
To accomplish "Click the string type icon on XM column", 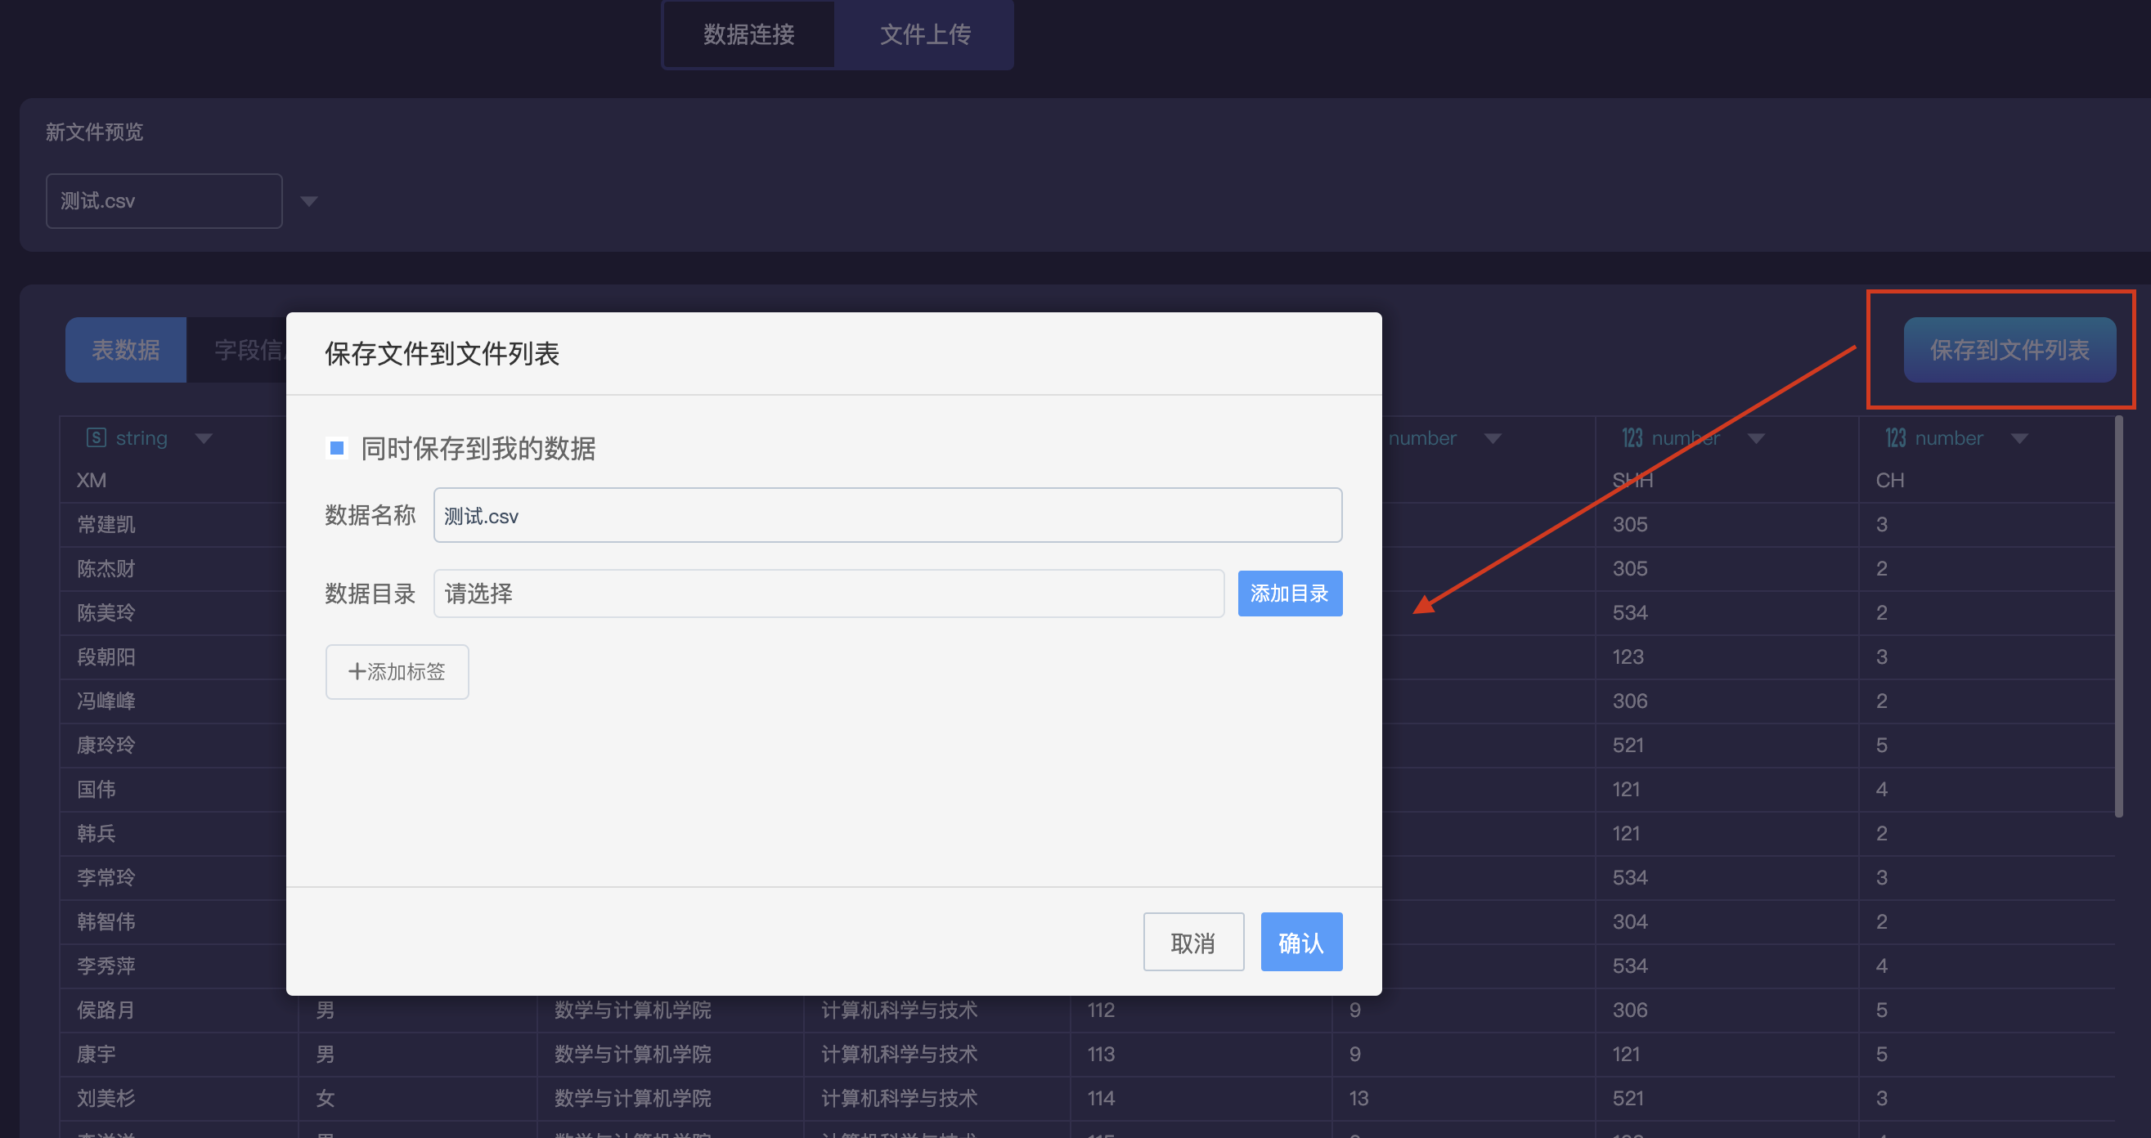I will tap(96, 437).
